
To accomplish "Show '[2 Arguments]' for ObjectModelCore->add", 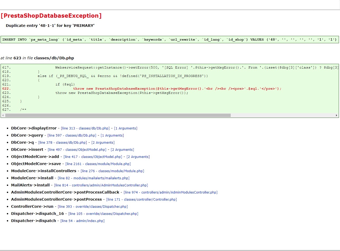I will [x=138, y=157].
